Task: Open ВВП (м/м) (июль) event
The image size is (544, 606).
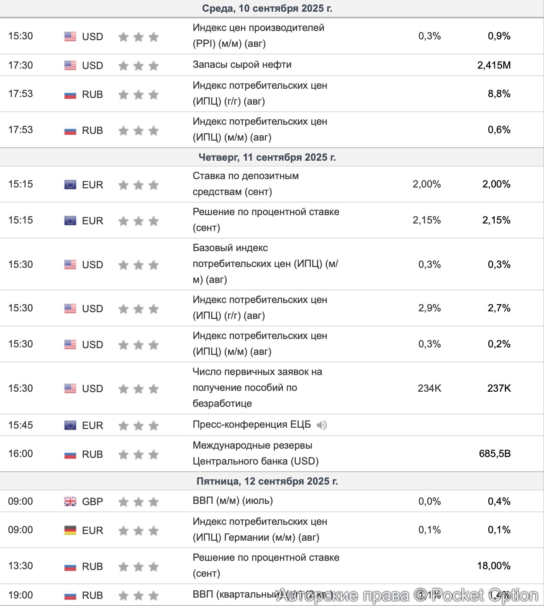Action: click(x=233, y=501)
